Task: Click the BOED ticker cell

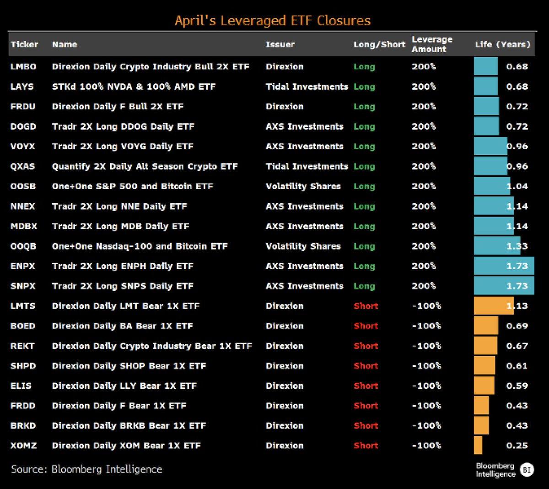Action: point(23,326)
